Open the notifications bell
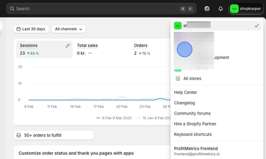 pyautogui.click(x=220, y=9)
